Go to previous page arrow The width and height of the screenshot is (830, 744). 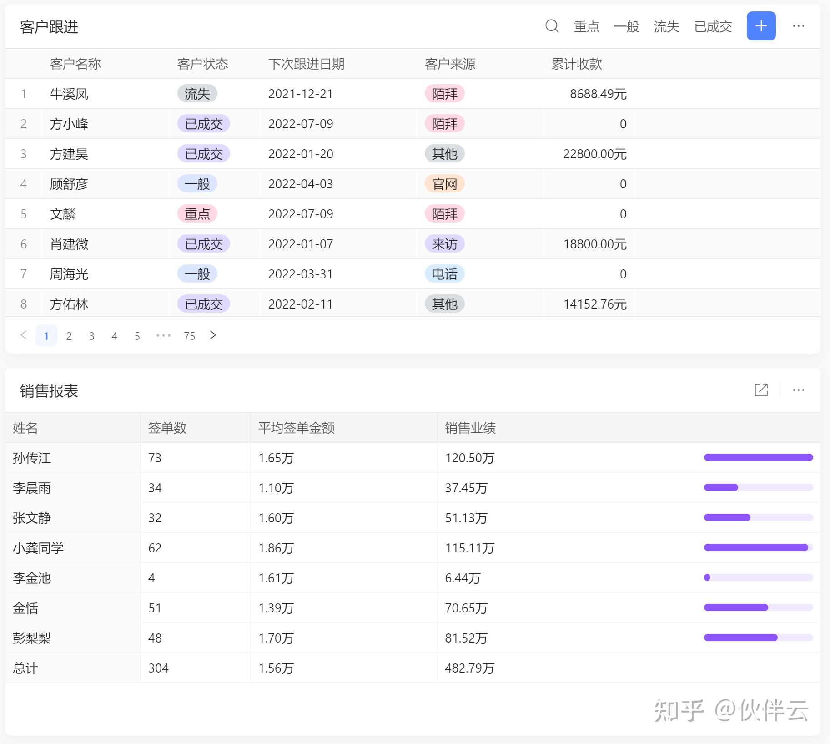[x=24, y=335]
